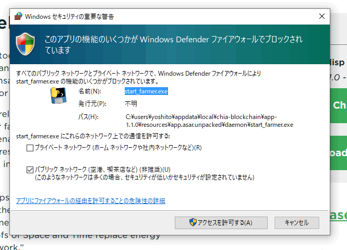This screenshot has width=347, height=250.
Task: Click the upper green button behind the dialog
Action: point(339,105)
